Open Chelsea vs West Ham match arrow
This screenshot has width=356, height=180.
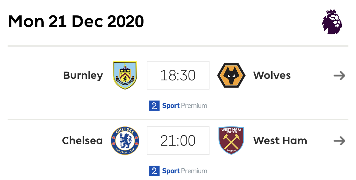point(340,141)
